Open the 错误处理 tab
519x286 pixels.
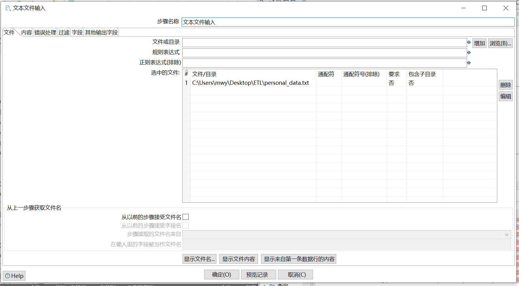(x=45, y=32)
